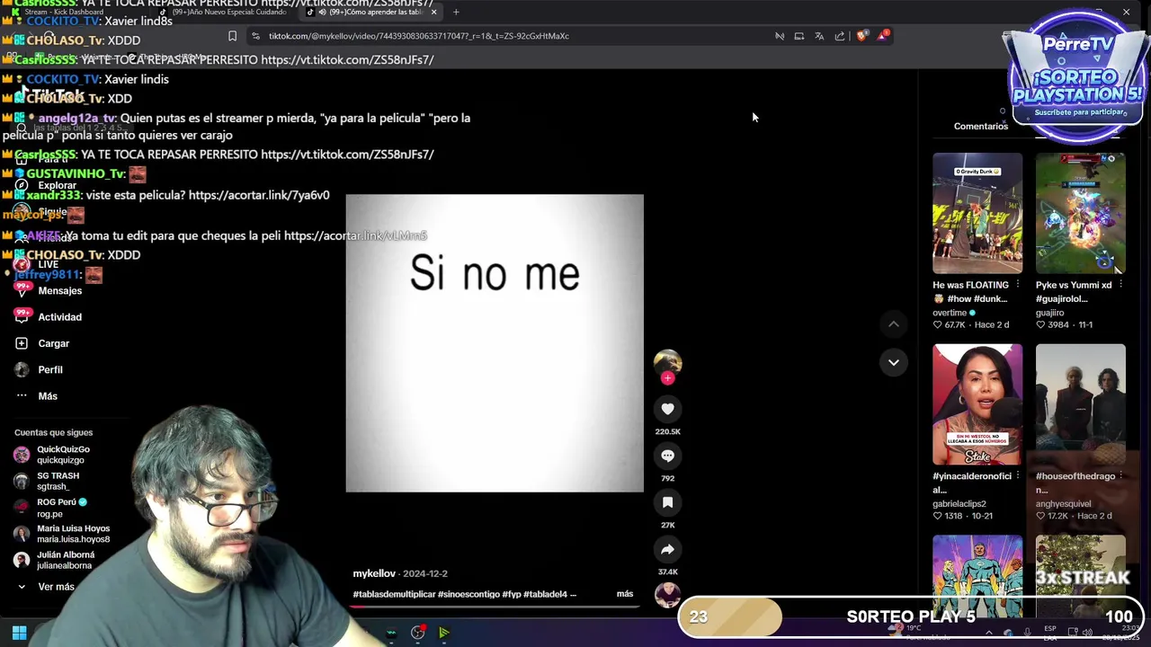Open the creator avatar beside the video
The height and width of the screenshot is (647, 1151).
(x=667, y=362)
